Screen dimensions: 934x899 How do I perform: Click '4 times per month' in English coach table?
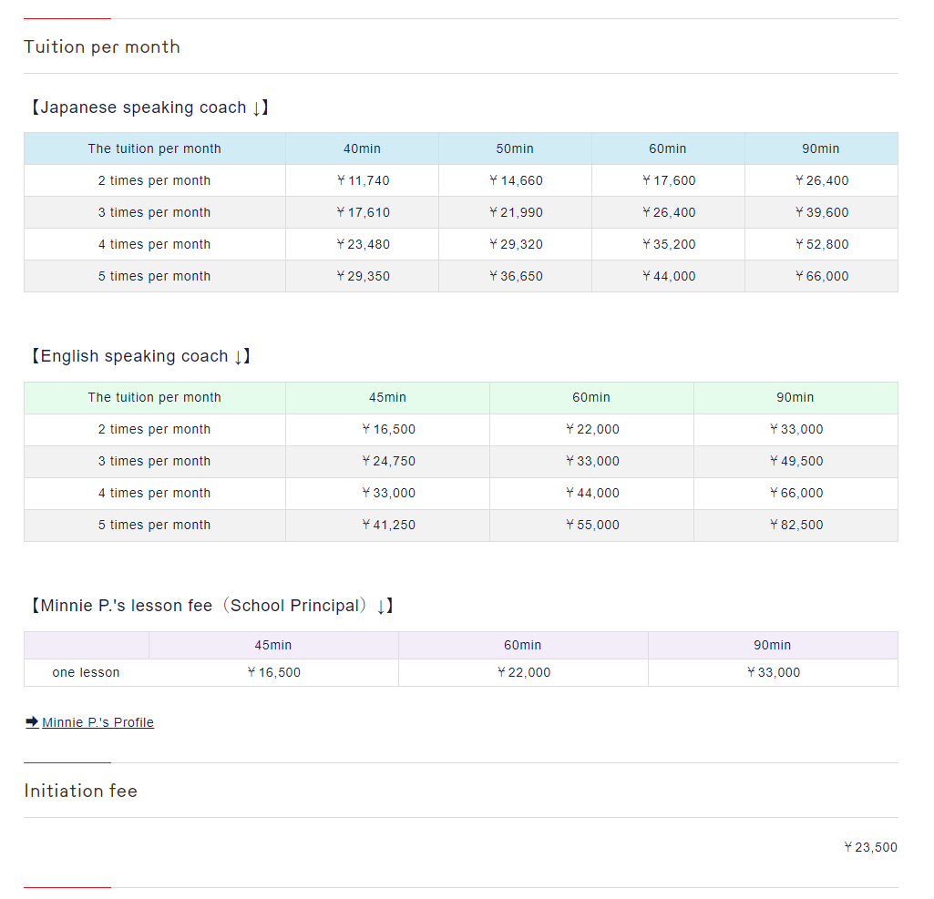click(x=154, y=494)
